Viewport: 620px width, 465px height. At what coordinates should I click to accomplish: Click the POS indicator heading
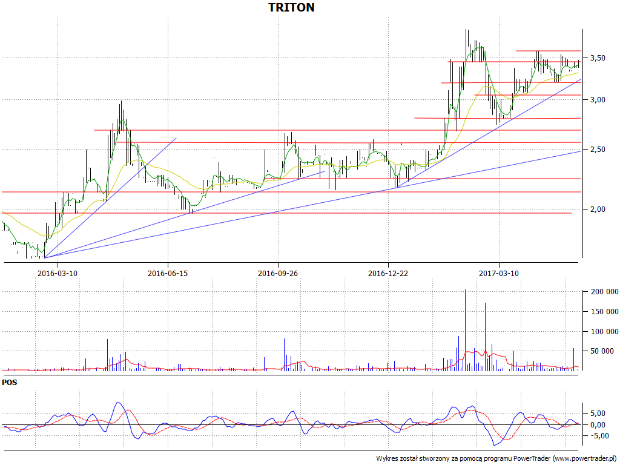click(10, 383)
